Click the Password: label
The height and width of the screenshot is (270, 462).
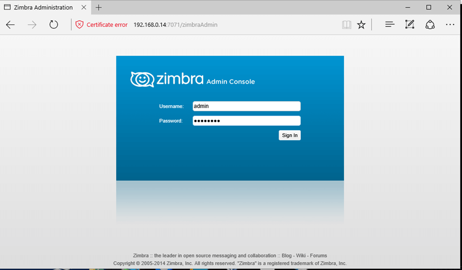(x=171, y=121)
